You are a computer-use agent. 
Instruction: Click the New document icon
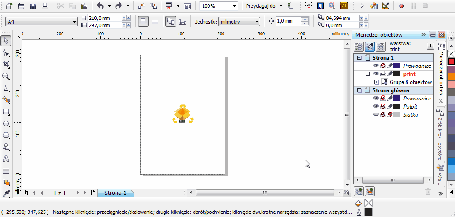click(x=9, y=6)
